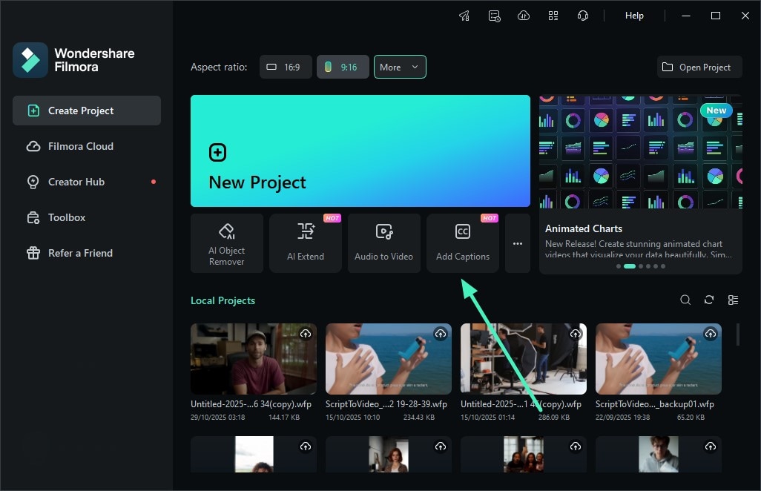The height and width of the screenshot is (491, 761).
Task: Show more tools via ellipsis button
Action: [518, 243]
